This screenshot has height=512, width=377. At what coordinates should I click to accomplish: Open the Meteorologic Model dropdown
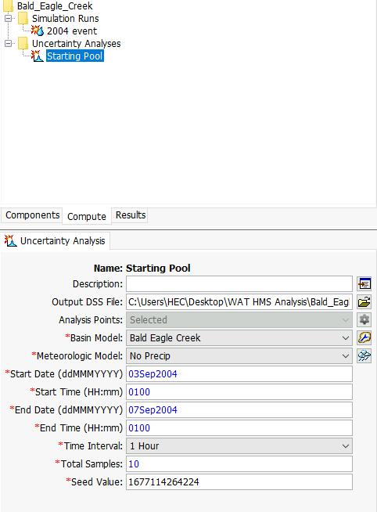tap(239, 355)
